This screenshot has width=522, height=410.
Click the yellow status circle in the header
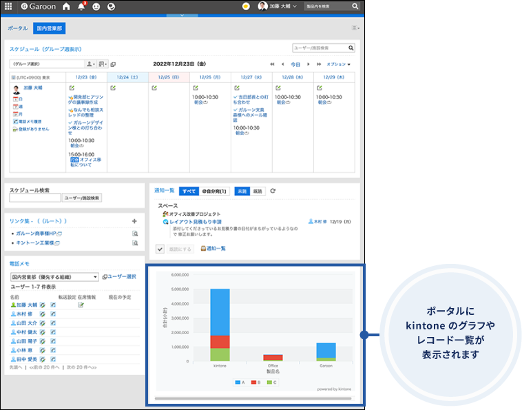point(246,6)
